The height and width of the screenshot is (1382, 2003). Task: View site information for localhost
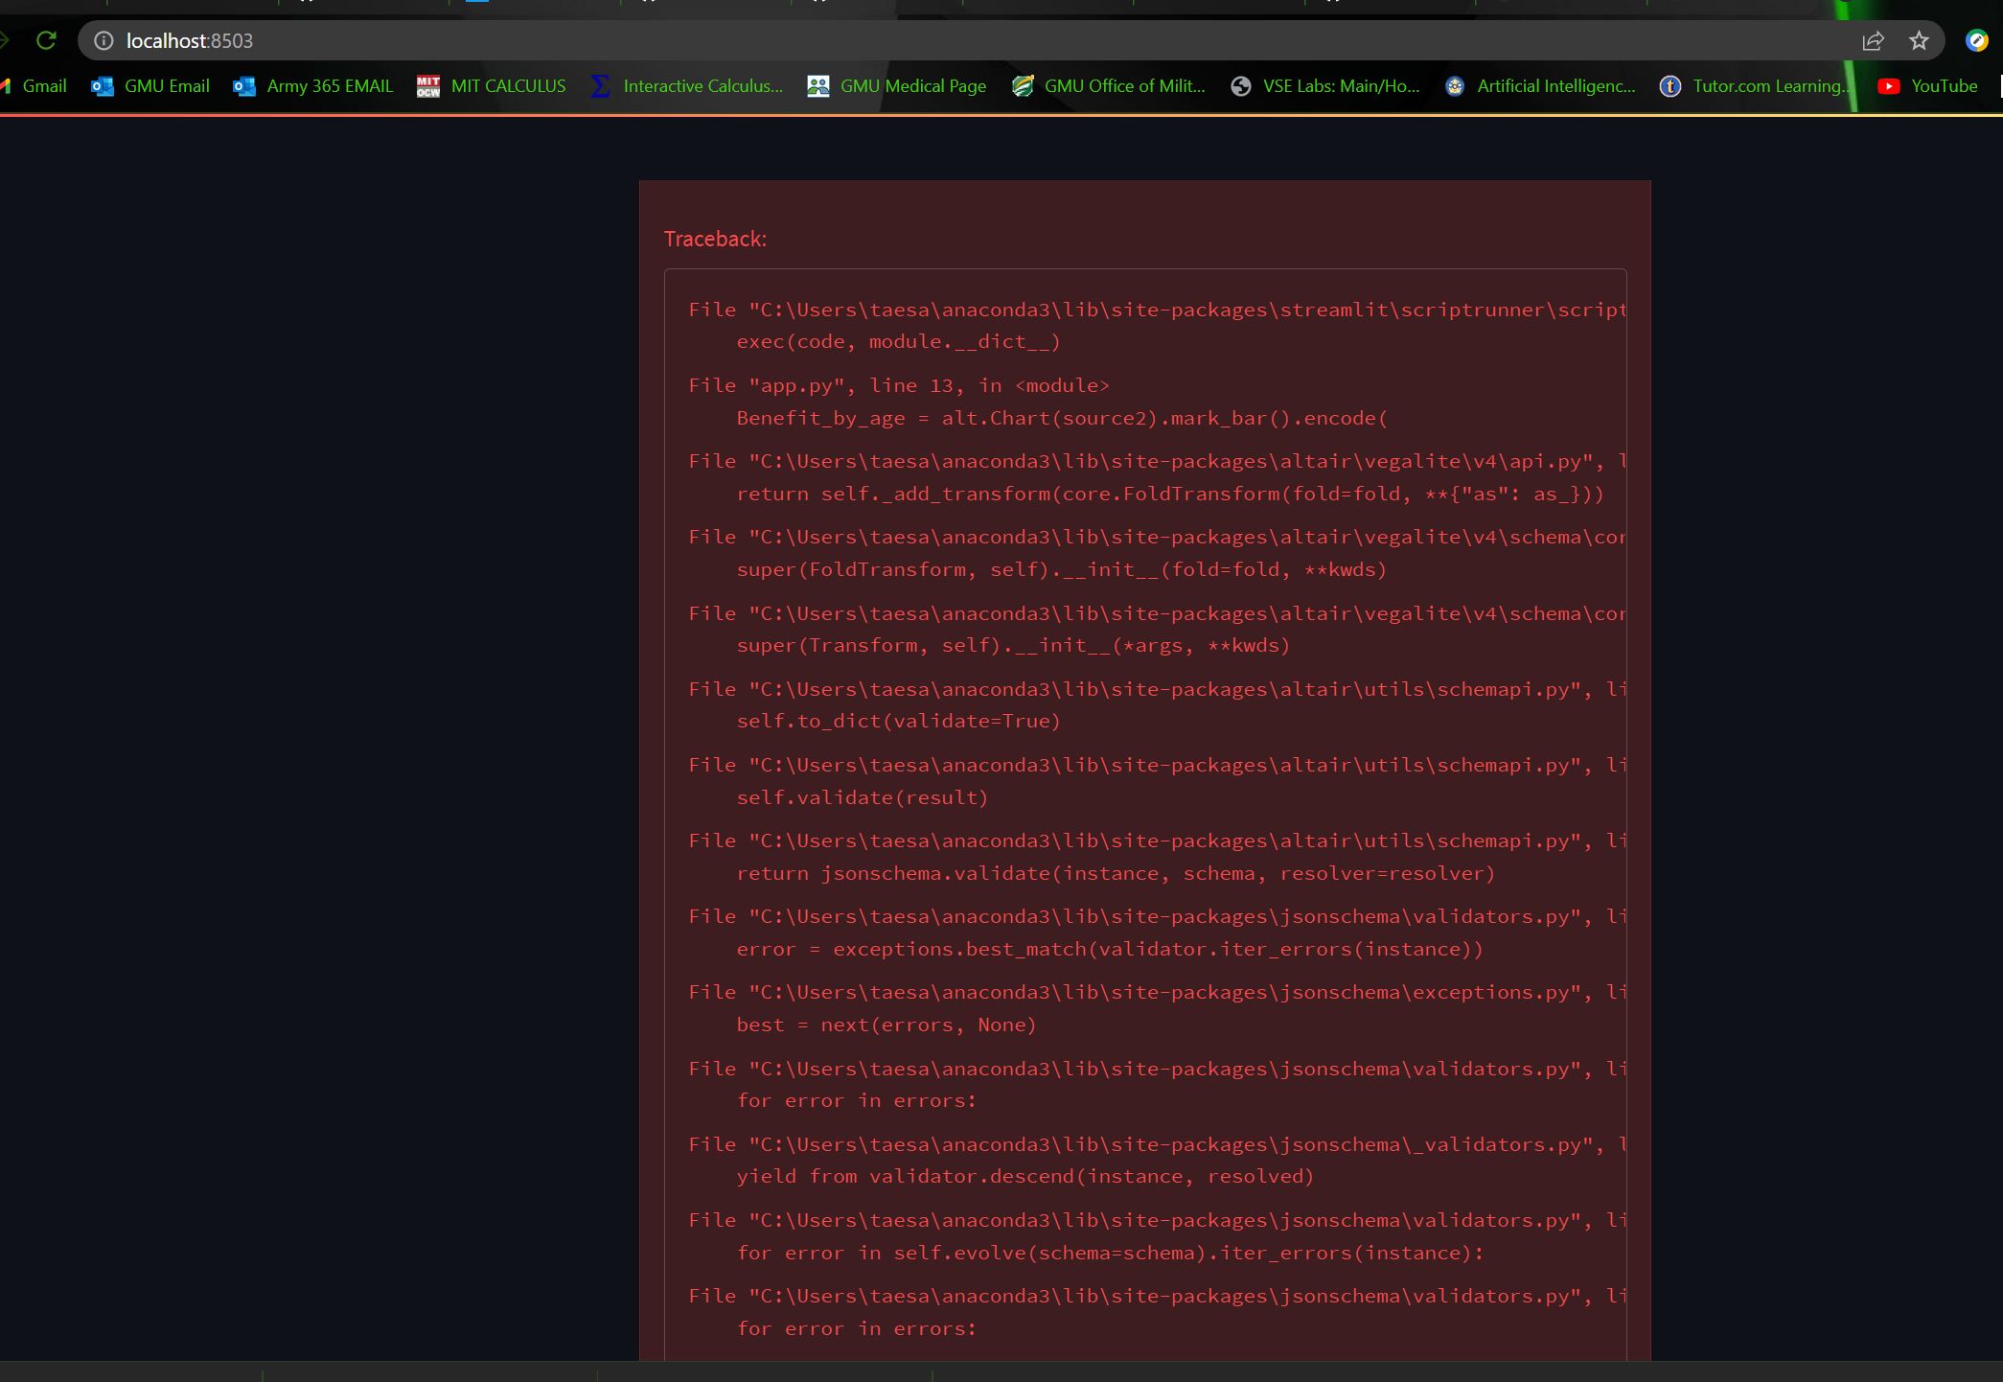[x=103, y=40]
